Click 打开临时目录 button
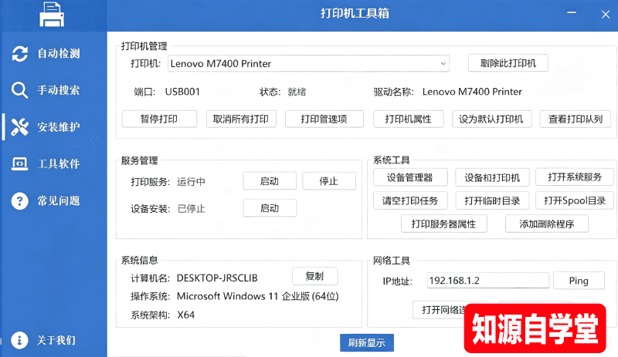Screen dimensions: 618x357 click(x=492, y=200)
